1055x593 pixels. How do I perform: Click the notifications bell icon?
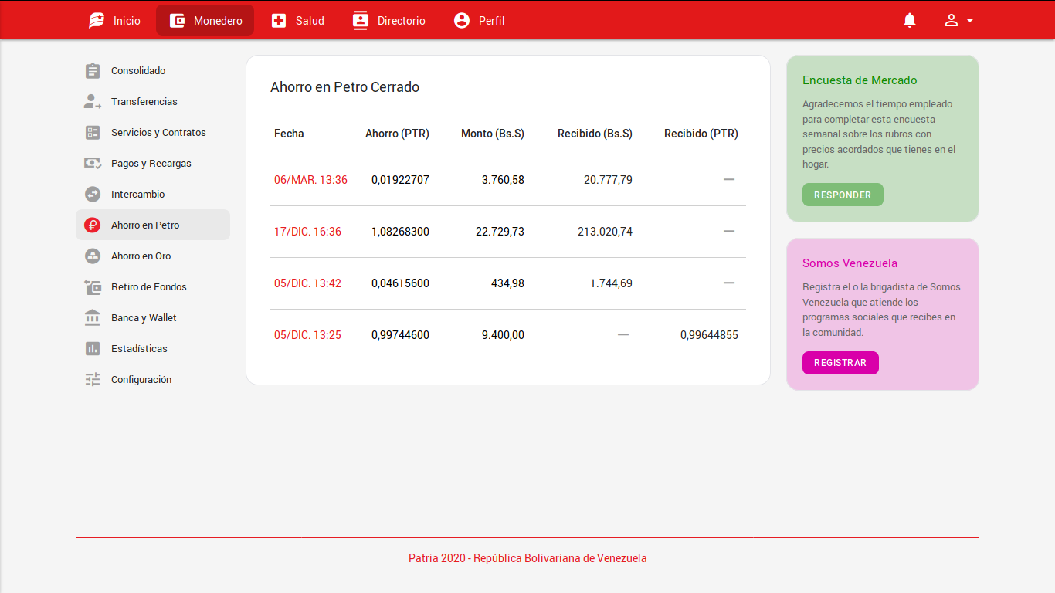point(910,21)
